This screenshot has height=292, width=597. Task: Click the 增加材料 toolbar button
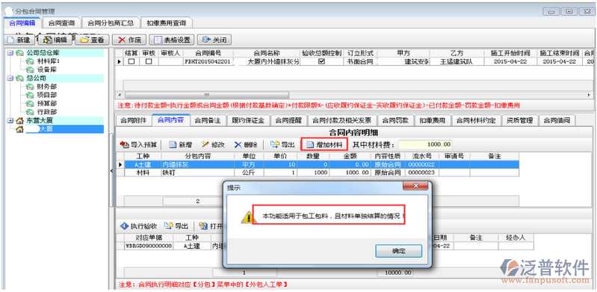(x=324, y=145)
